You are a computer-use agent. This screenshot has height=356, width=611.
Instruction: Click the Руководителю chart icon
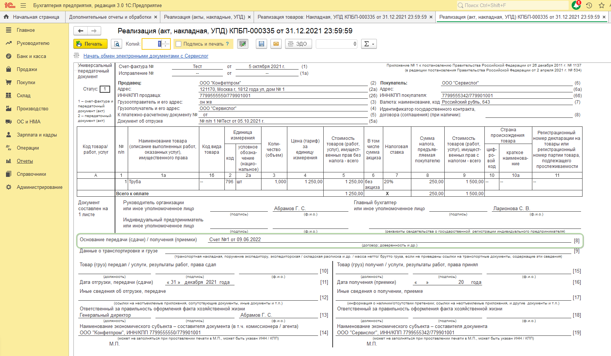pyautogui.click(x=9, y=43)
